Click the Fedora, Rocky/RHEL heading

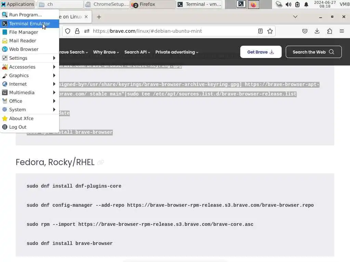(55, 162)
